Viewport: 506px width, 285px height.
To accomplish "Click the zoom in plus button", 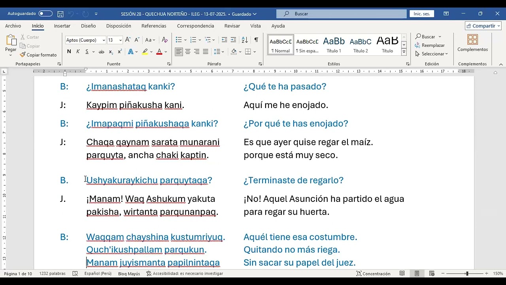I will pos(486,274).
